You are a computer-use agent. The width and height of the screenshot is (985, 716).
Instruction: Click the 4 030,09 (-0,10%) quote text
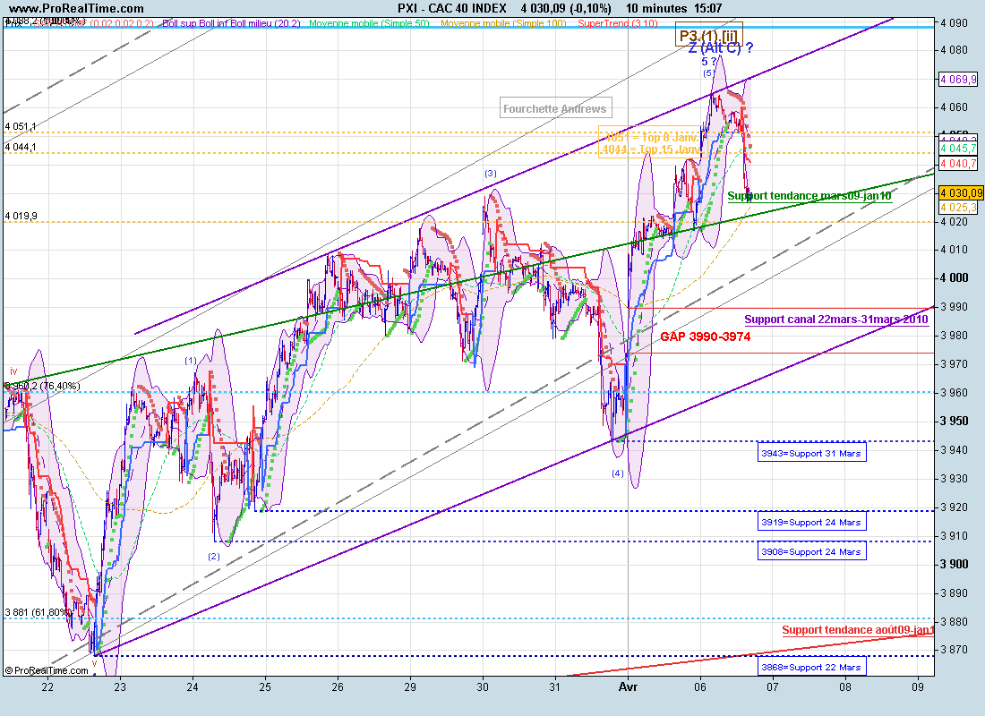tap(565, 8)
